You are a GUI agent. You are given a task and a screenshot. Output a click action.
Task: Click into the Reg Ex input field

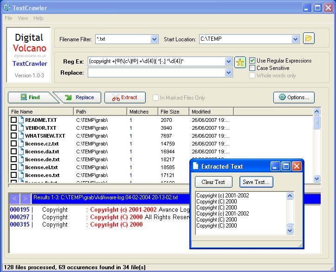(156, 62)
